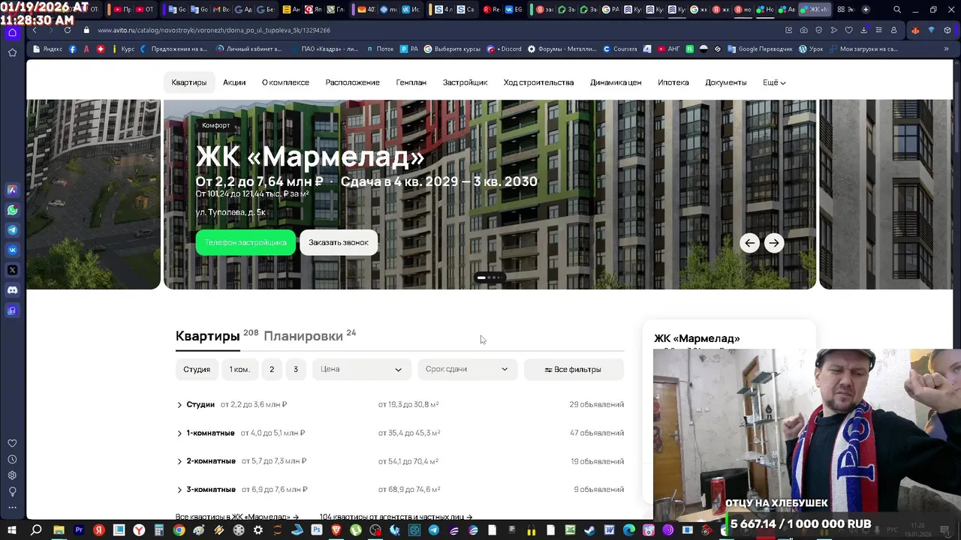Open the Срок сдачи dropdown

coord(467,369)
